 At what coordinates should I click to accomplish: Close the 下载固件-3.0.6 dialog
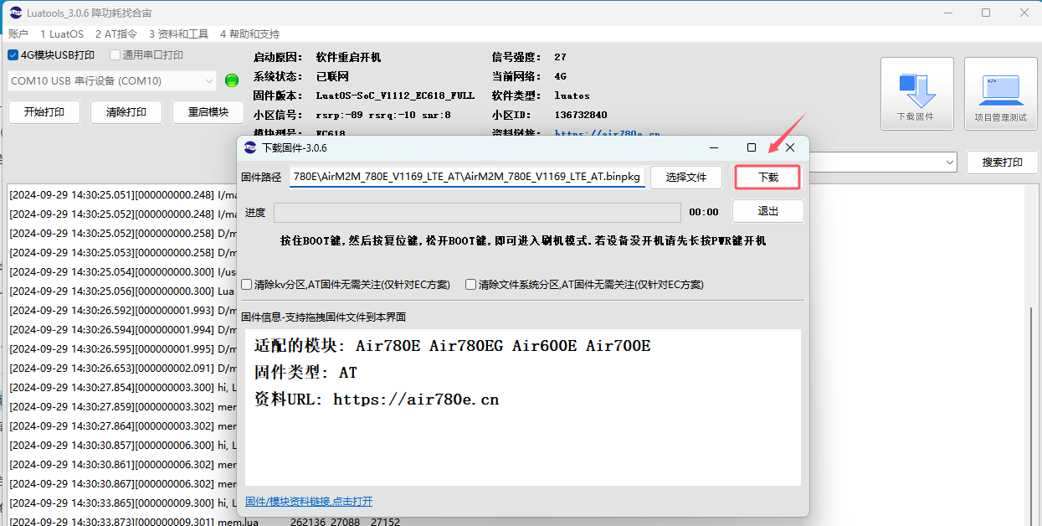point(790,147)
